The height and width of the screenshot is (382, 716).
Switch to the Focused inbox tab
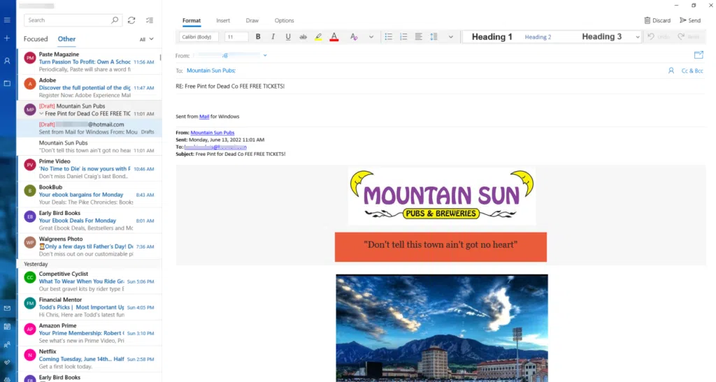point(36,39)
